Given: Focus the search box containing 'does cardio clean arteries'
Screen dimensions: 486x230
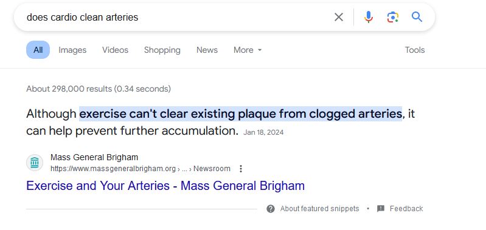Looking at the screenshot, I should point(173,17).
